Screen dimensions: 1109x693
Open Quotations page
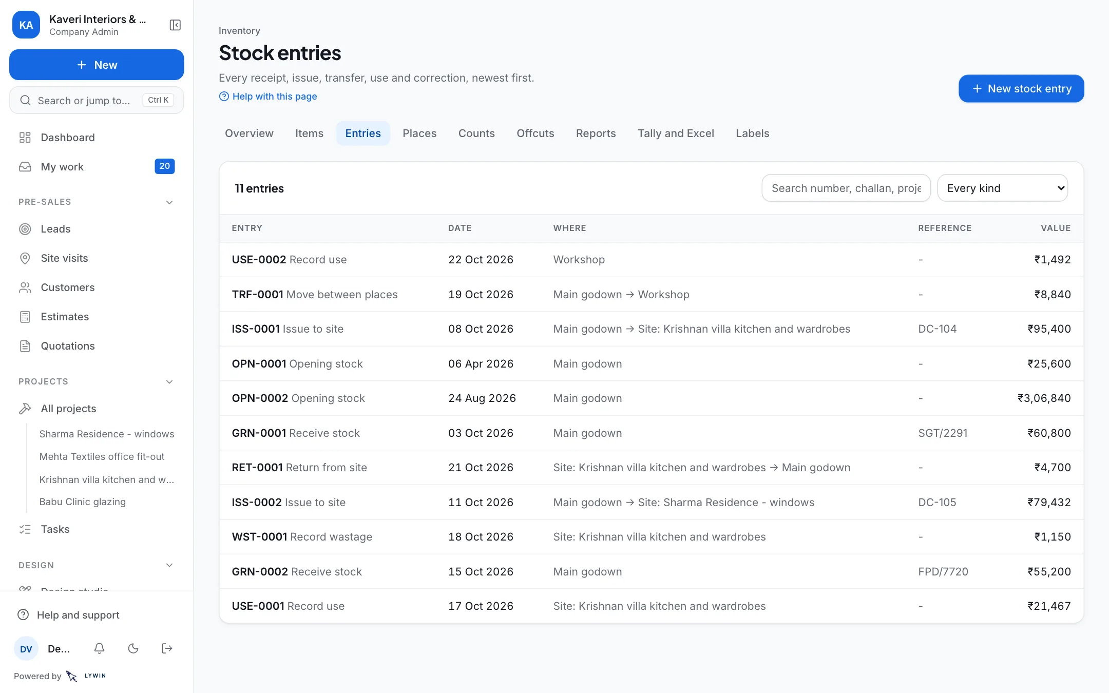click(x=97, y=346)
